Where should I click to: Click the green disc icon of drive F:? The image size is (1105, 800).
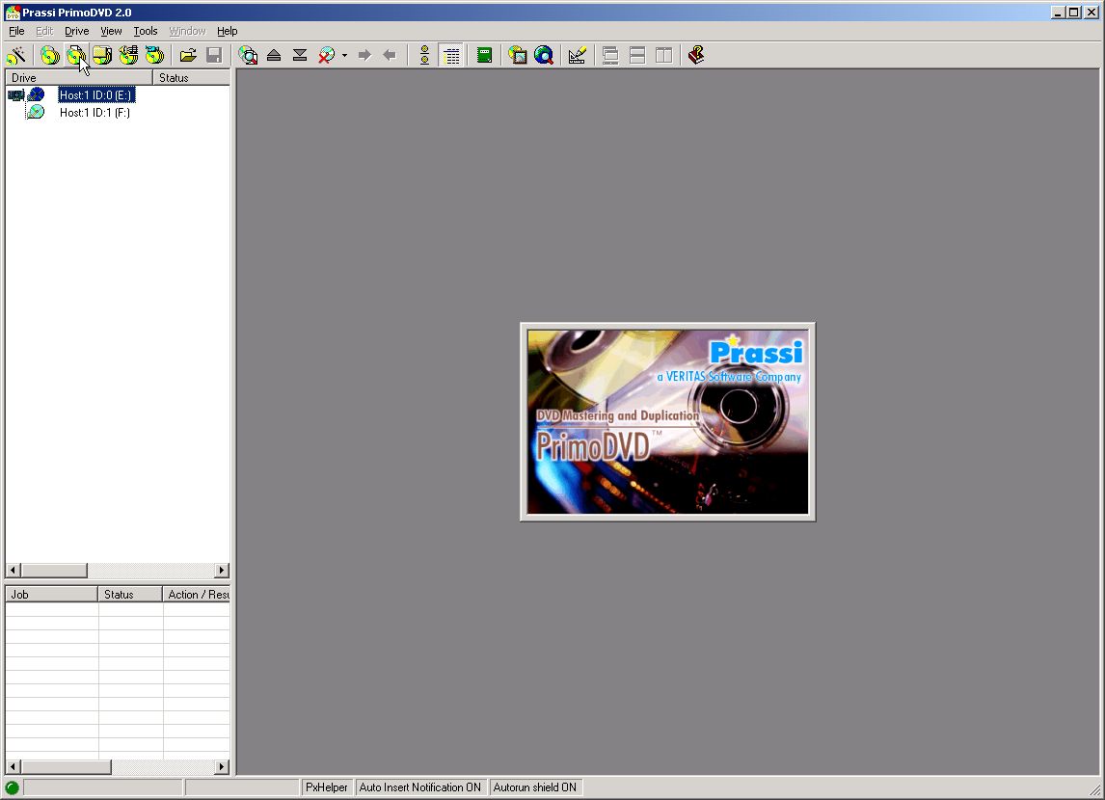click(x=36, y=112)
